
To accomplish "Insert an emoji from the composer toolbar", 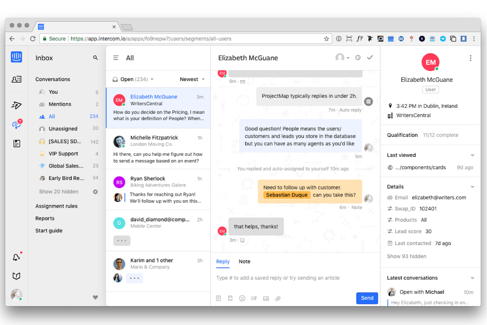I will coord(242,298).
